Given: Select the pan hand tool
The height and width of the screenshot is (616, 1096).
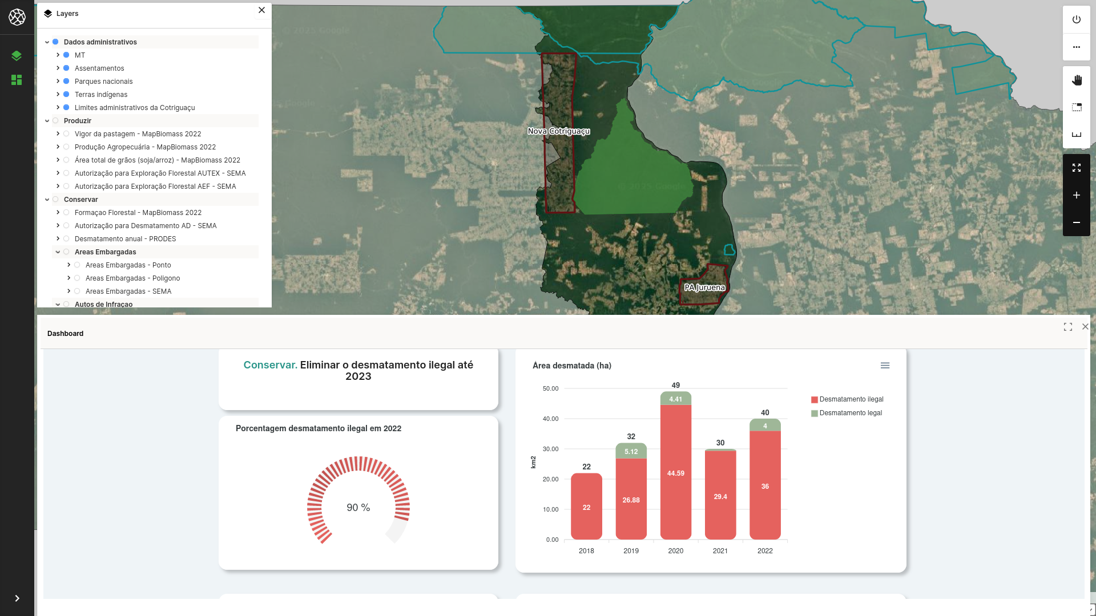Looking at the screenshot, I should point(1077,80).
